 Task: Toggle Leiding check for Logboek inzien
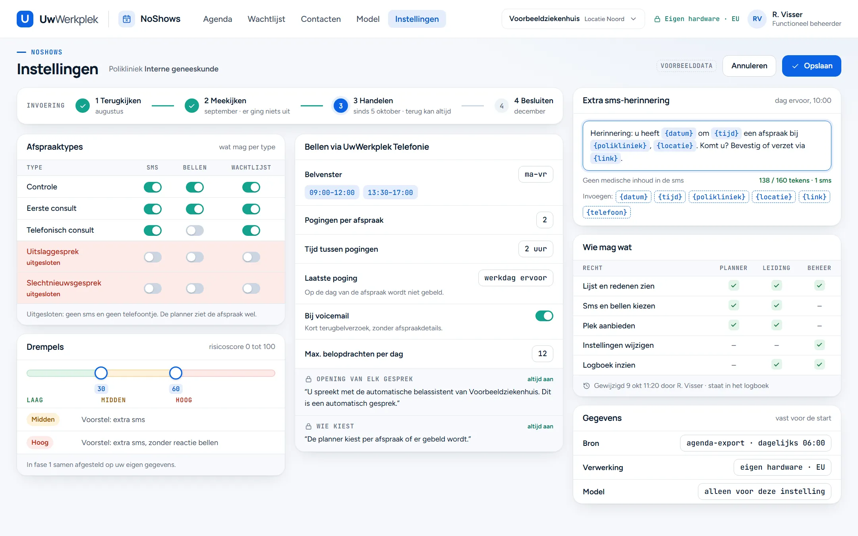[x=777, y=364]
